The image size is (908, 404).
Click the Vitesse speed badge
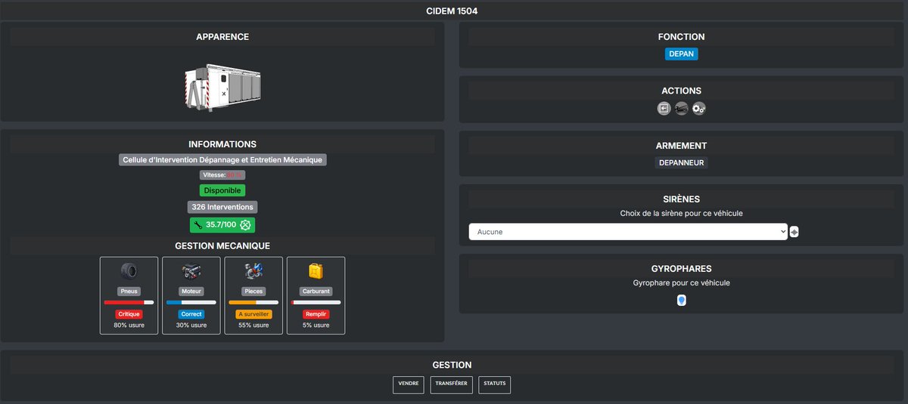tap(222, 175)
